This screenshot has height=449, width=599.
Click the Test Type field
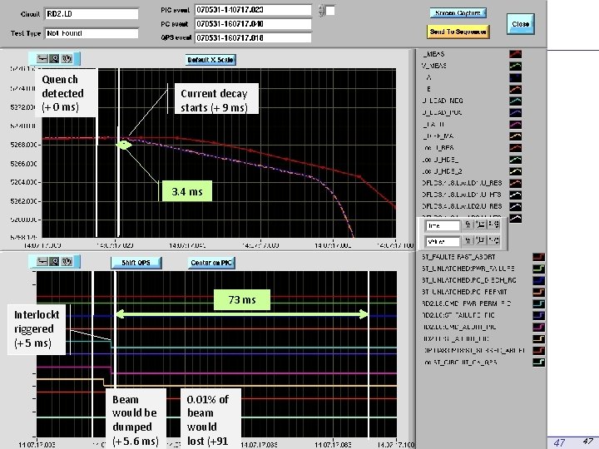point(92,33)
